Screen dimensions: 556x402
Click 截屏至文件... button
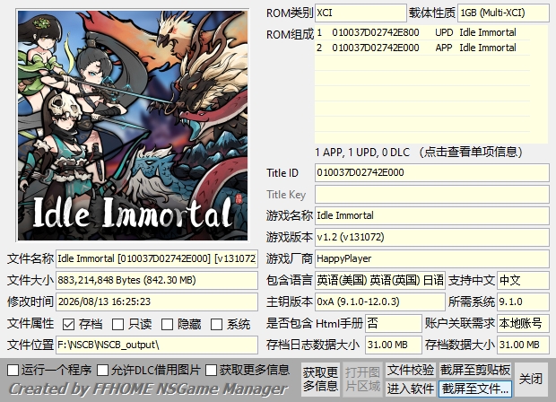point(475,389)
